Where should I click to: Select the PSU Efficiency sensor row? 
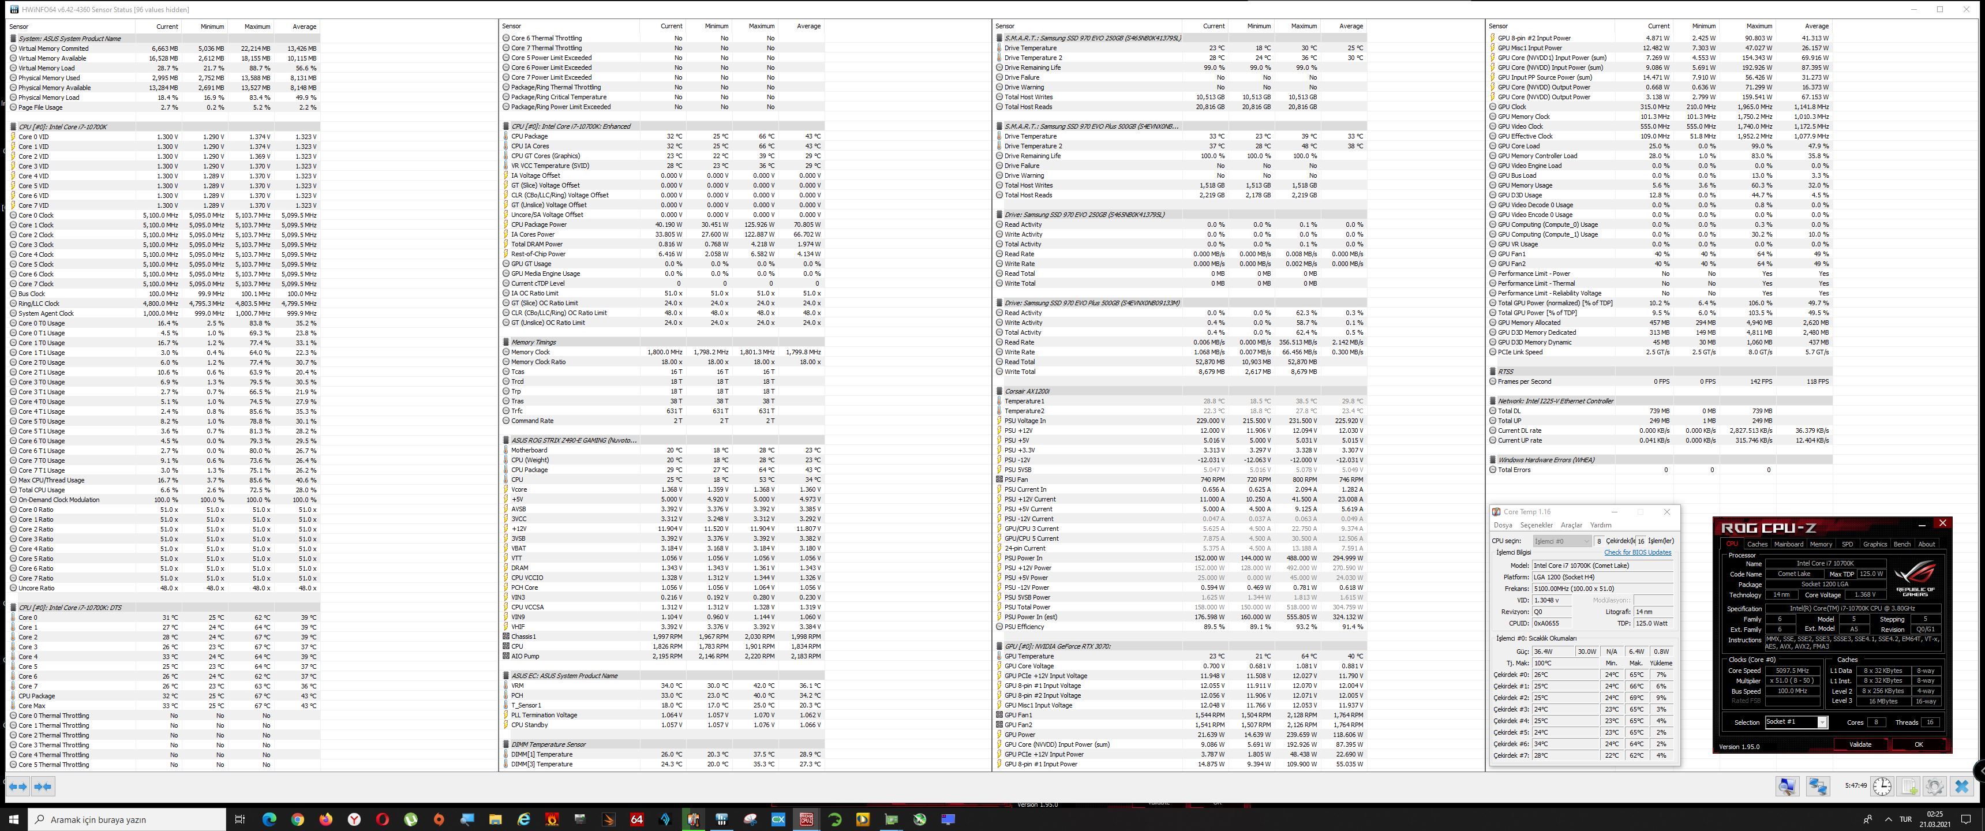click(1181, 627)
